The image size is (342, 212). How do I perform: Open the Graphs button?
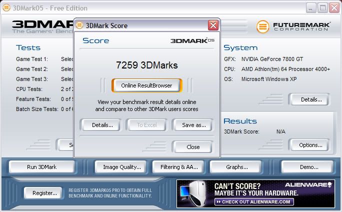click(x=236, y=167)
